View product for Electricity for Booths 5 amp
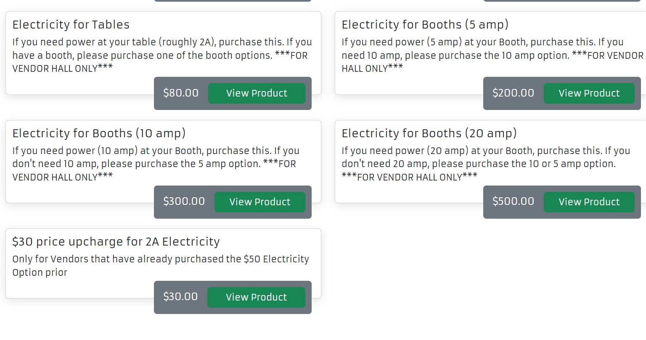Image resolution: width=646 pixels, height=340 pixels. click(589, 93)
